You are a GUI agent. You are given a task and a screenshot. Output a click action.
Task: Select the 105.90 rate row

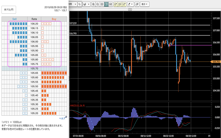pos(34,50)
